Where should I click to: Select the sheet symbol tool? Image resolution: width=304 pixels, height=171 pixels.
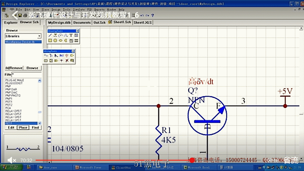[46, 61]
